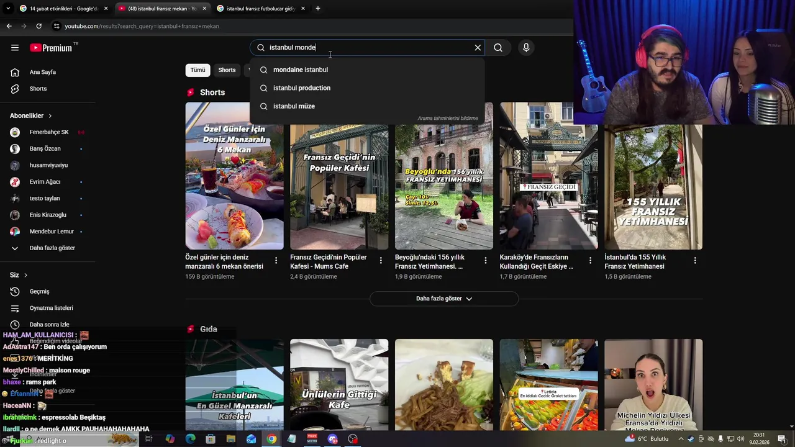Open husamviyuviyu subscription
Image resolution: width=795 pixels, height=447 pixels.
point(47,166)
